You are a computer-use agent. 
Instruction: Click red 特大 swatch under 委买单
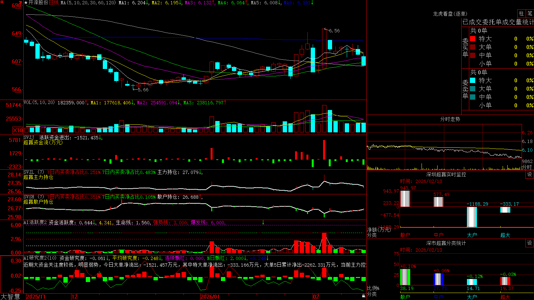(x=473, y=39)
